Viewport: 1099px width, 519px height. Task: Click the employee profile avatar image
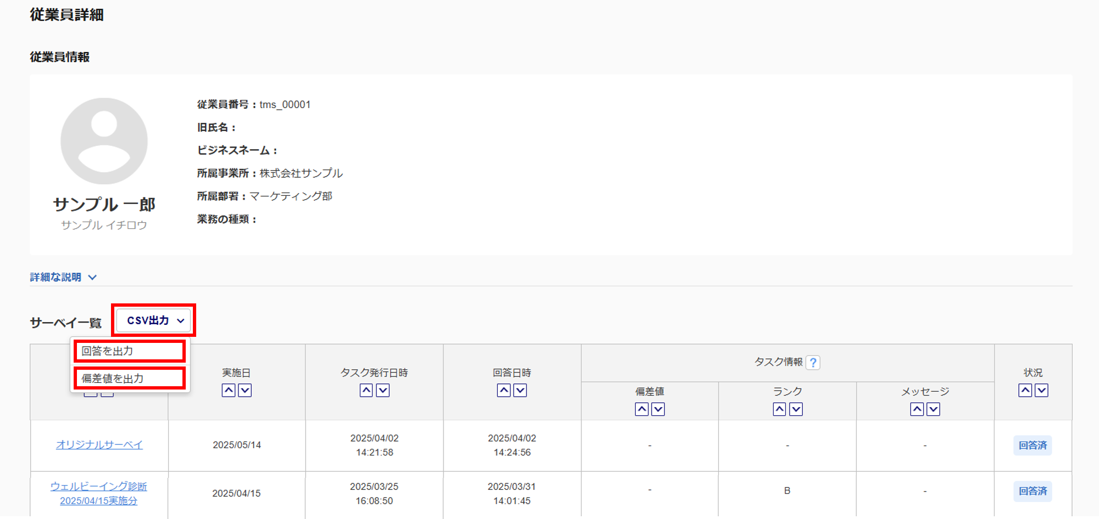tap(104, 141)
